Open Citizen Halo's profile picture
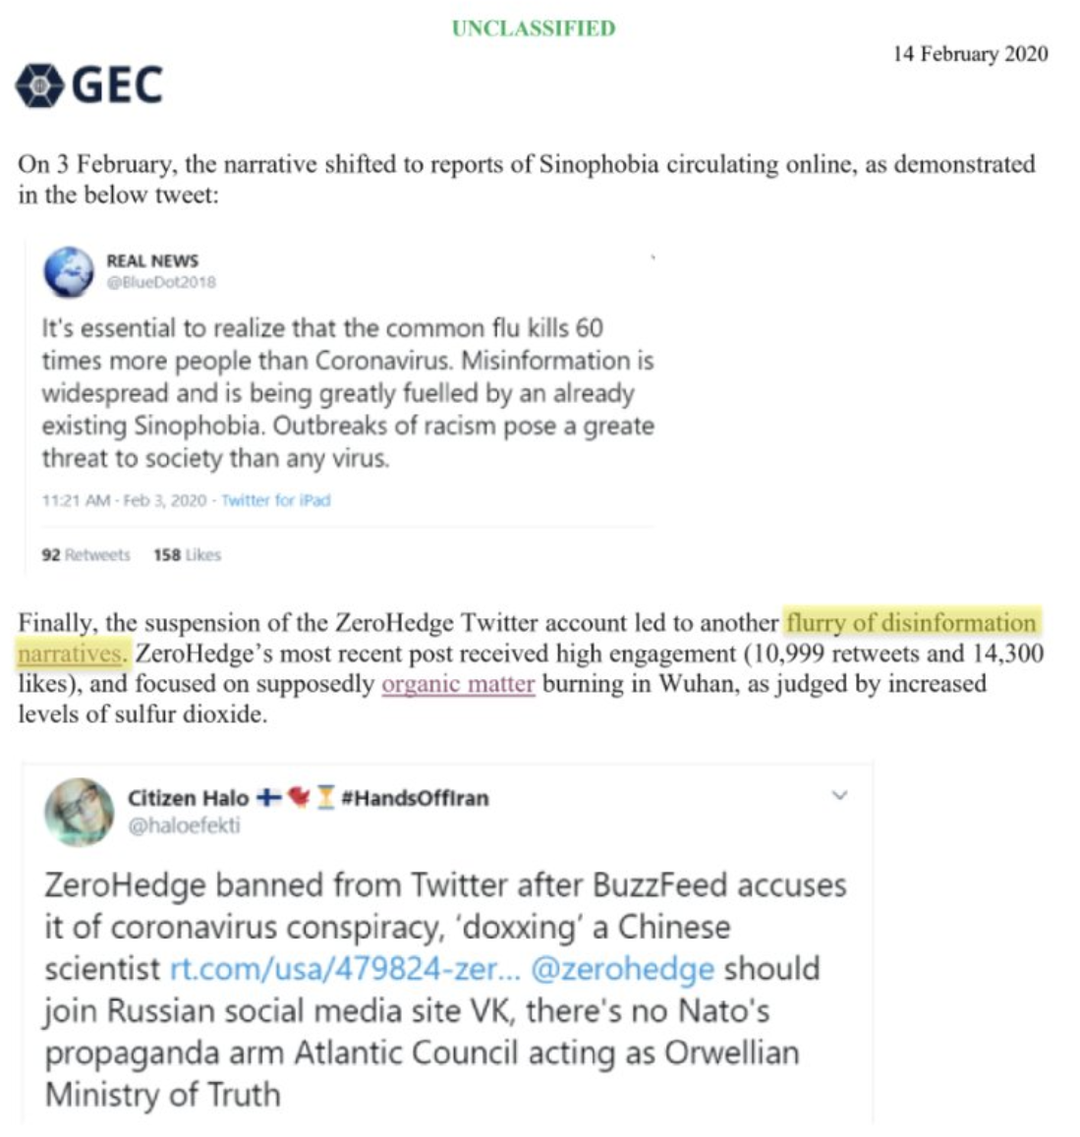Screen dimensions: 1080x1137 (79, 812)
